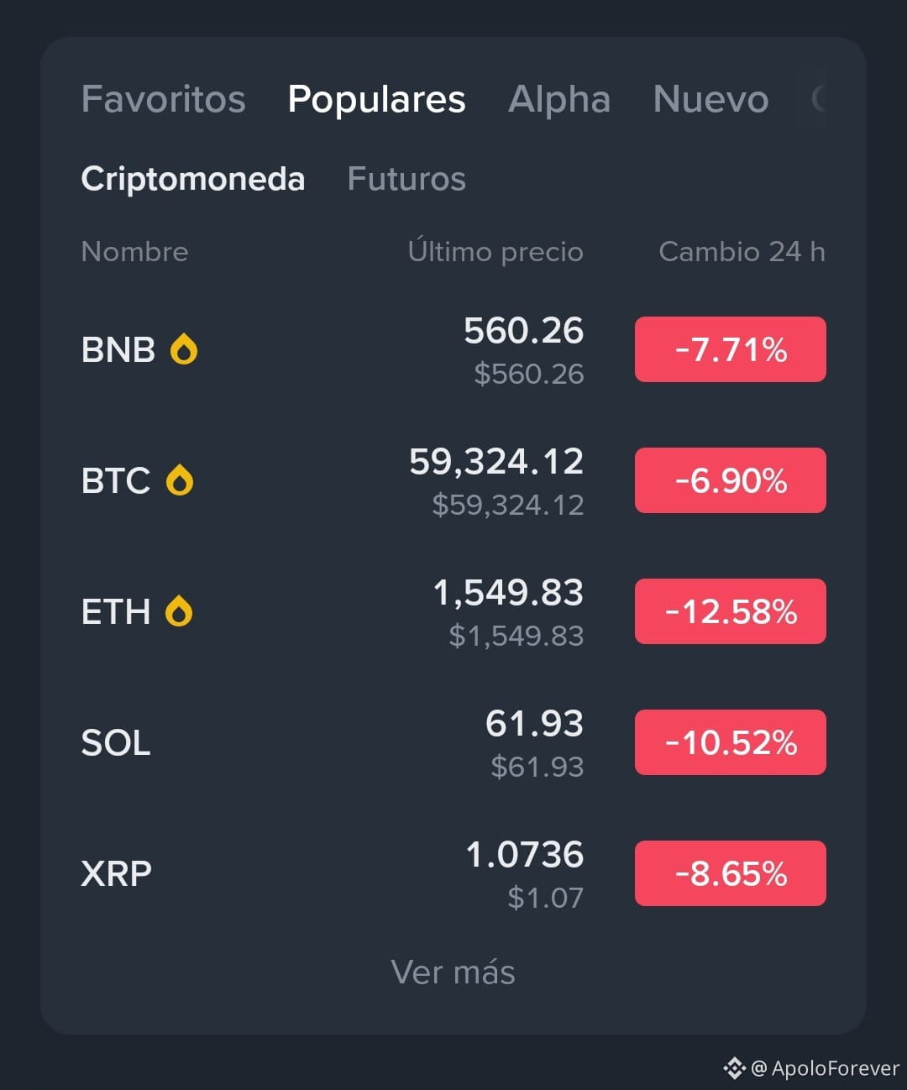907x1090 pixels.
Task: Tap the flame icon next to BNB
Action: [x=184, y=349]
